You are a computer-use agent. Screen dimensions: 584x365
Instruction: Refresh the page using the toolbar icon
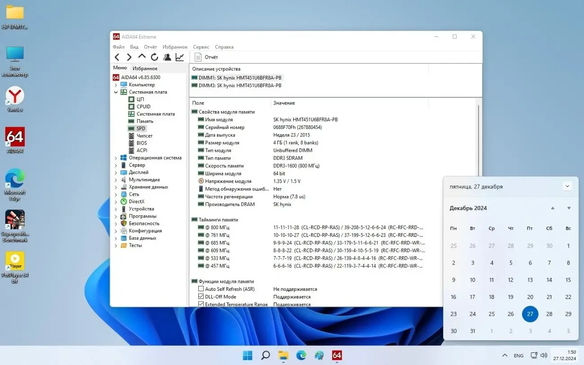154,57
